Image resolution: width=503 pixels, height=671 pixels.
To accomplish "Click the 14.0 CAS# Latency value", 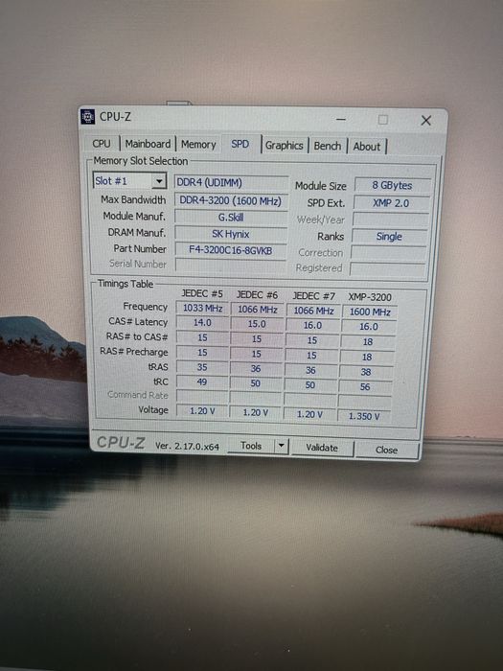I will coord(202,323).
